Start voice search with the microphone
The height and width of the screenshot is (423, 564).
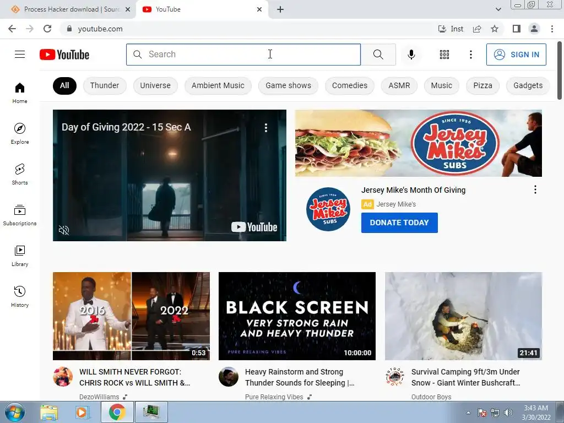pyautogui.click(x=411, y=55)
